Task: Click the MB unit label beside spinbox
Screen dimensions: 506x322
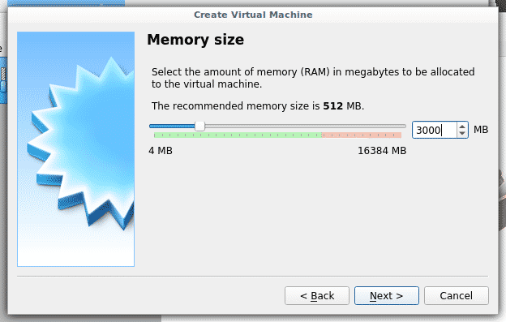Action: (x=481, y=130)
